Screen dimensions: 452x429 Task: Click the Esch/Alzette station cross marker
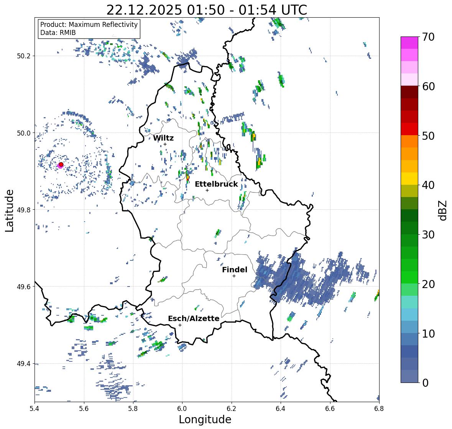180,325
